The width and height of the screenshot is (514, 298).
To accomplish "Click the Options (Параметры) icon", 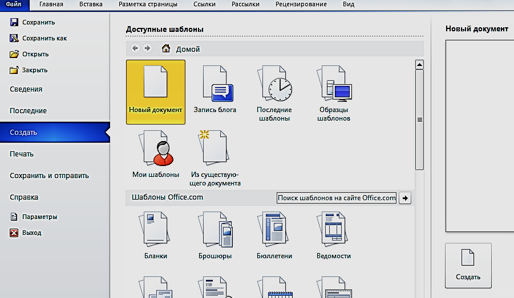I will (14, 217).
